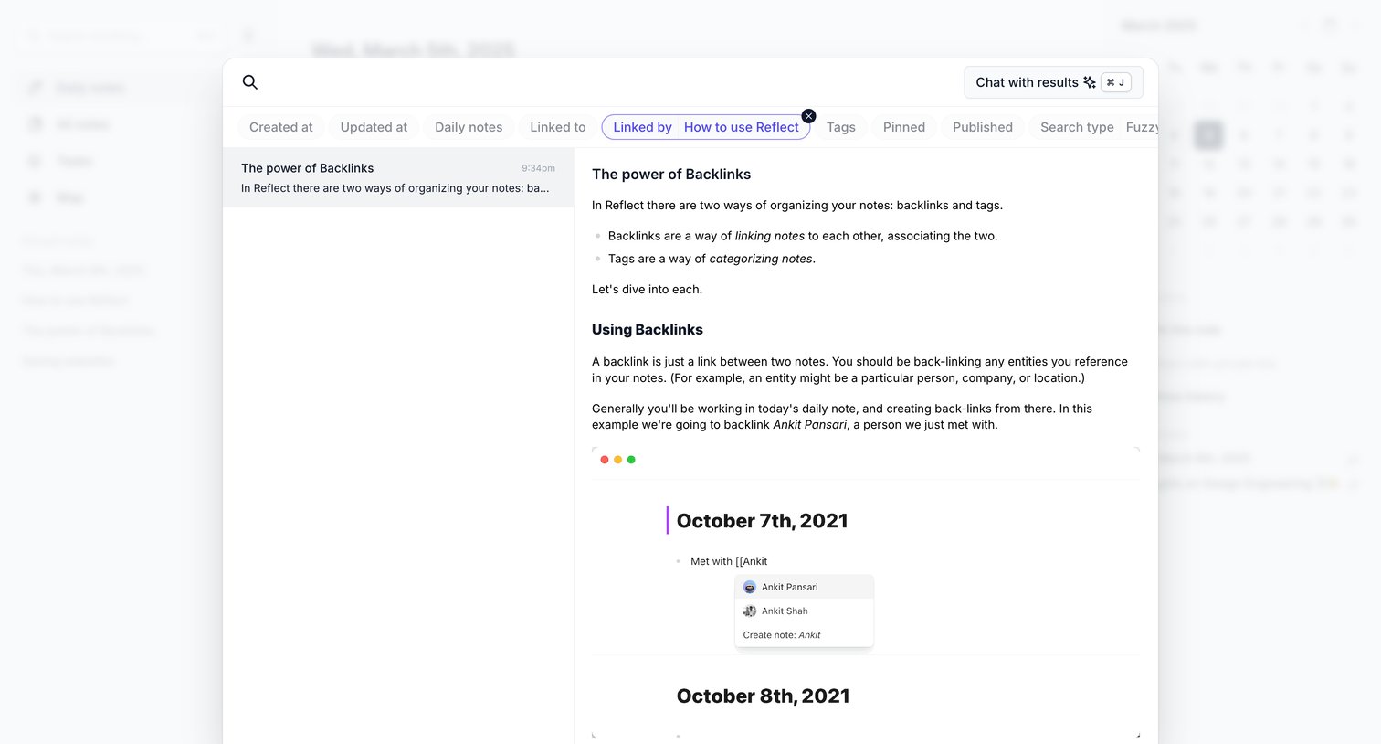Screen dimensions: 1381x744
Task: Open the Updated at filter
Action: (x=374, y=127)
